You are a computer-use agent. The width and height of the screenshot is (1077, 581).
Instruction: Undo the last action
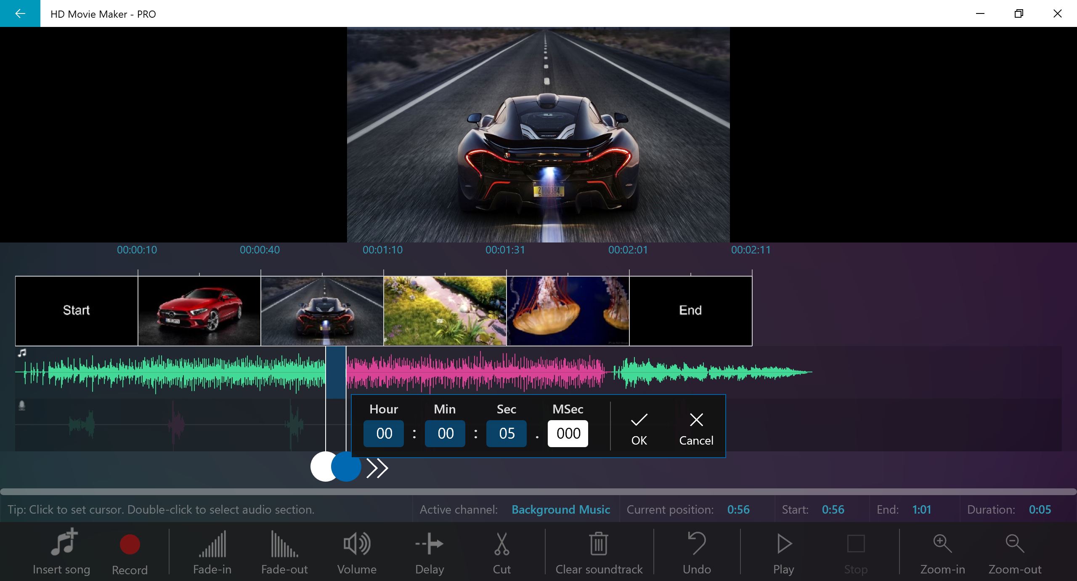click(x=697, y=553)
